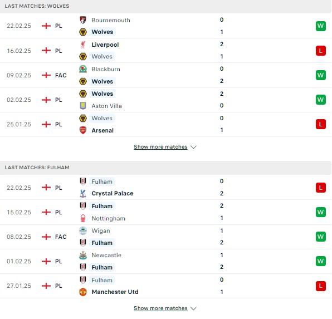This screenshot has width=332, height=319.
Task: Click the Manchester Utd crest icon
Action: [83, 292]
